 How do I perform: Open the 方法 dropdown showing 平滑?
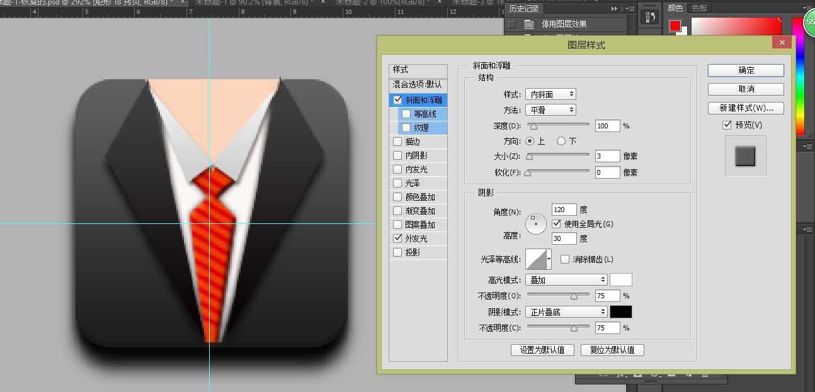[550, 110]
